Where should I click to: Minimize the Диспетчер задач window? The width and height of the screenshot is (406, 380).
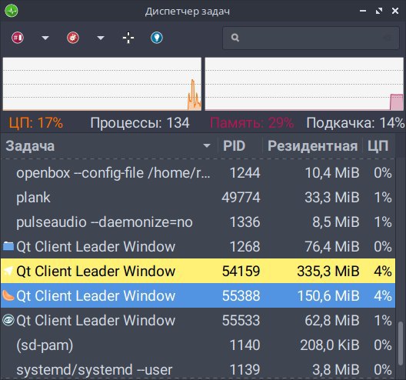363,11
